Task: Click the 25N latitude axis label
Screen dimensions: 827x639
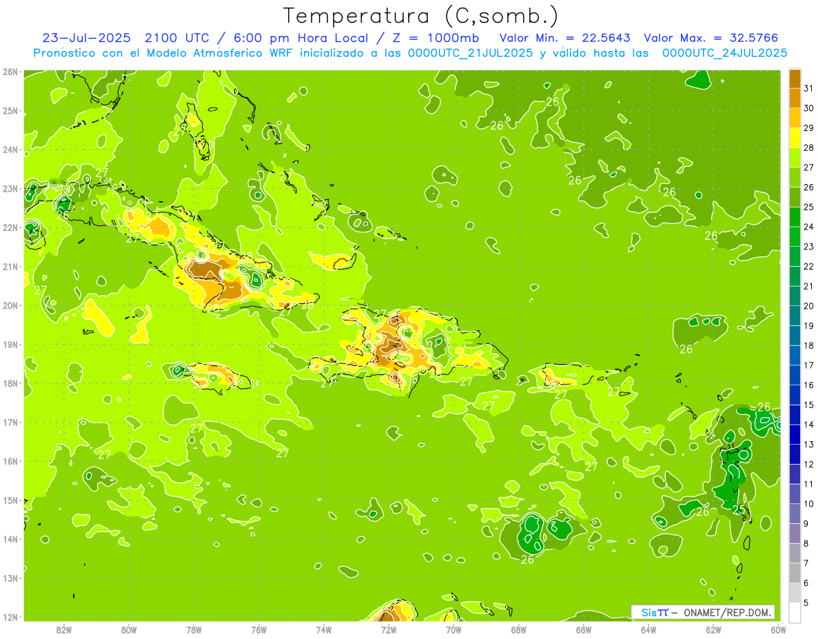Action: tap(10, 111)
